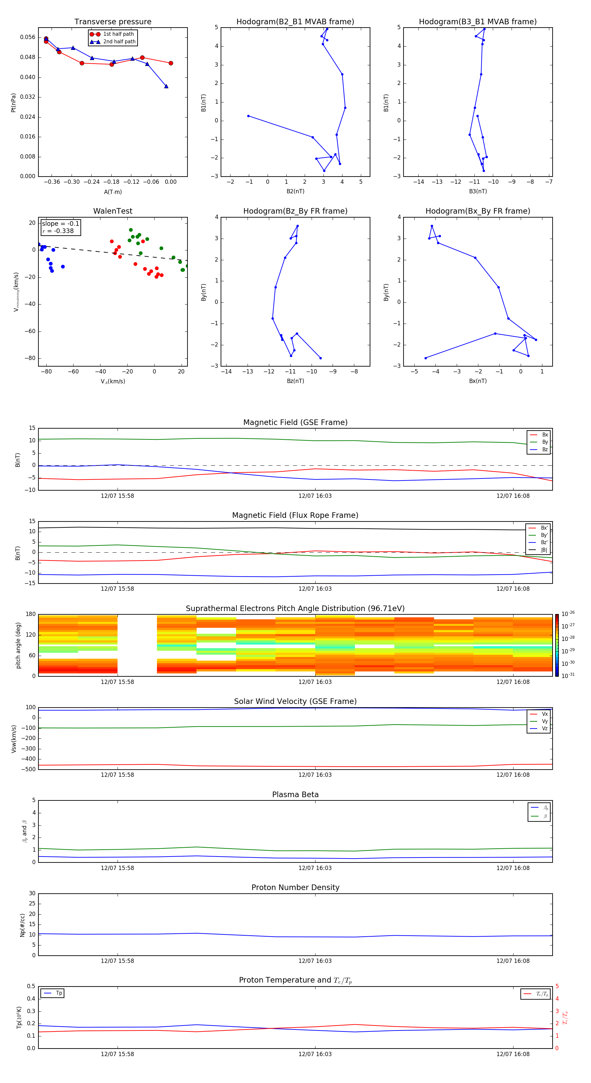
Task: Click the "Plasma Beta" plot title
Action: point(295,795)
